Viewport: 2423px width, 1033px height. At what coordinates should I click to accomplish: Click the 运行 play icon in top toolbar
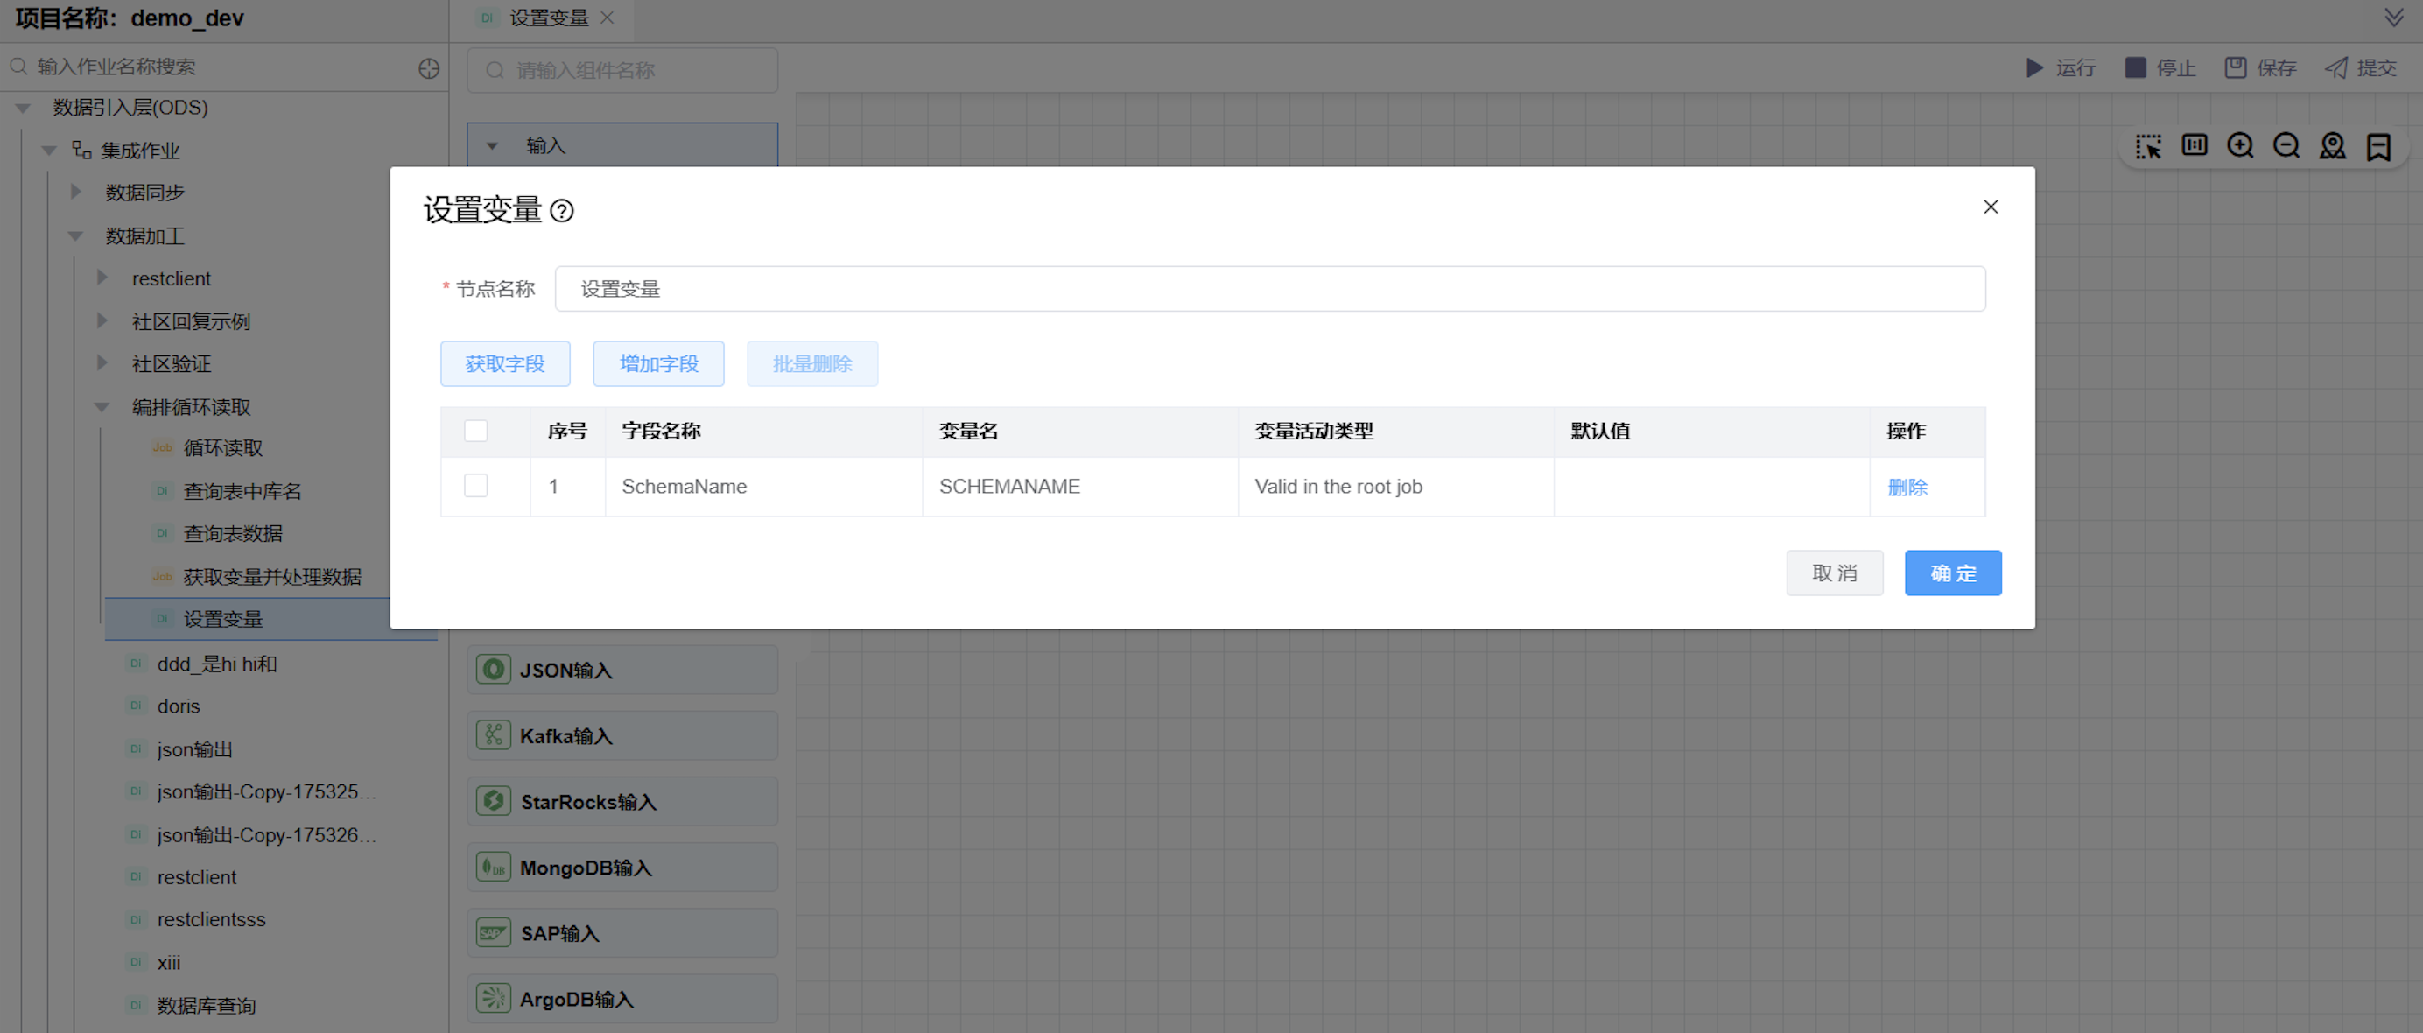[2034, 67]
